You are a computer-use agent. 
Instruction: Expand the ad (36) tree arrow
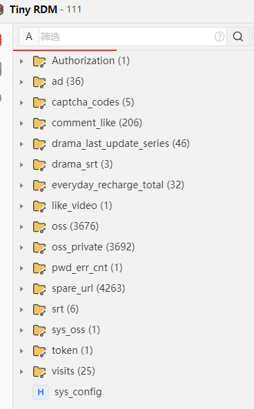click(x=21, y=82)
